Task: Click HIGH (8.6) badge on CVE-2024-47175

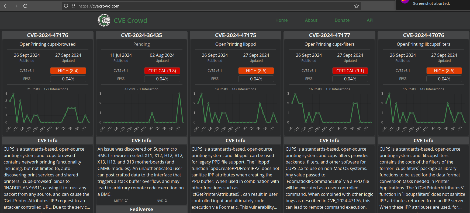Action: tap(256, 71)
